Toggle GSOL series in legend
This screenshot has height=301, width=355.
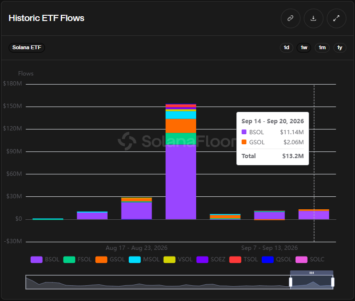(x=110, y=259)
